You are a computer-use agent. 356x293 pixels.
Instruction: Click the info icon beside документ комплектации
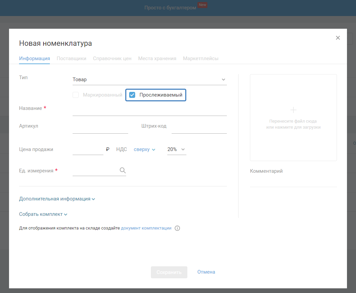177,229
